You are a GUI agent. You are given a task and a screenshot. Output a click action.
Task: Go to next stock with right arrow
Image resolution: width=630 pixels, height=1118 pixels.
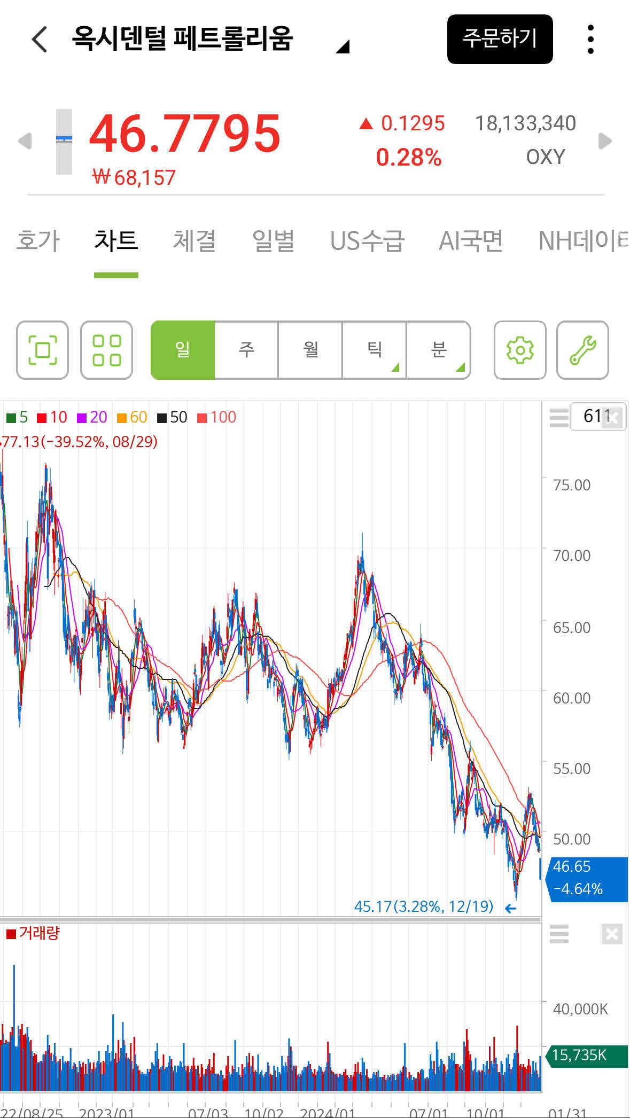605,141
